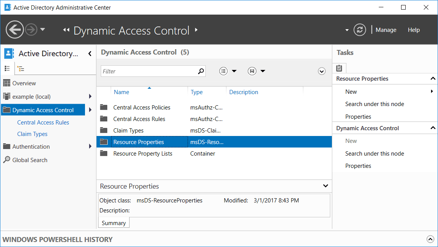438x247 pixels.
Task: Click Search under this node for Resource Properties
Action: coord(375,104)
